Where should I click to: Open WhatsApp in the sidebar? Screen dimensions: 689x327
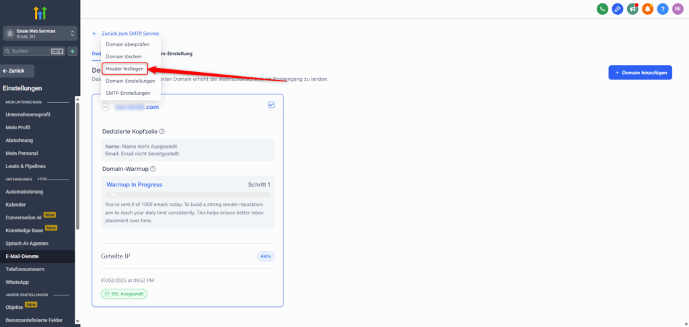click(17, 282)
